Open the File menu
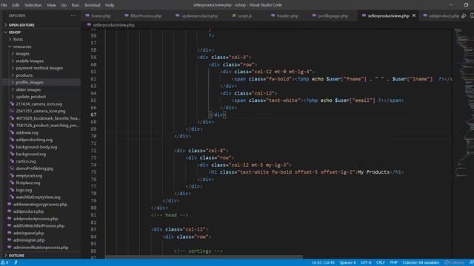Screen dimensions: 474x266 coord(4,5)
